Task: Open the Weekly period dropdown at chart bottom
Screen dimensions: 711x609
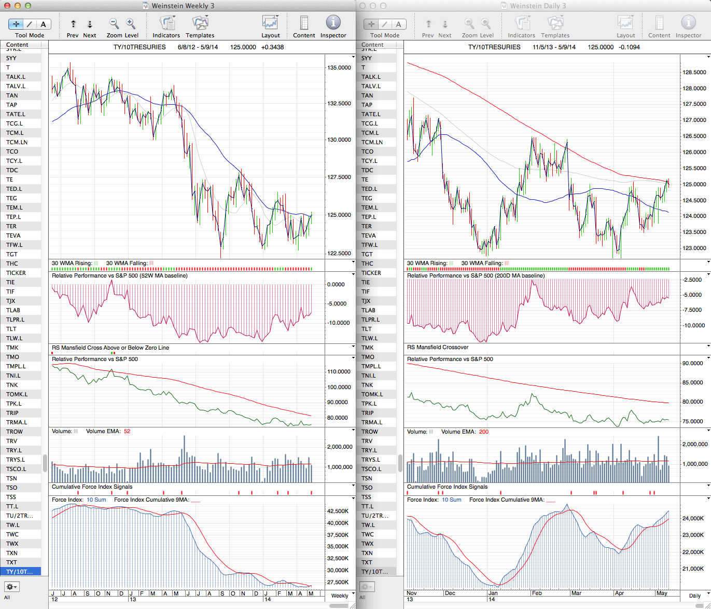Action: [342, 596]
